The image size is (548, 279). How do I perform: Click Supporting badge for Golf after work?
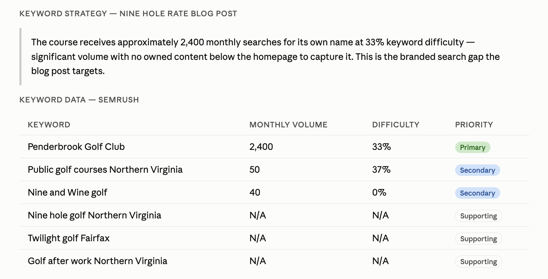click(x=478, y=261)
